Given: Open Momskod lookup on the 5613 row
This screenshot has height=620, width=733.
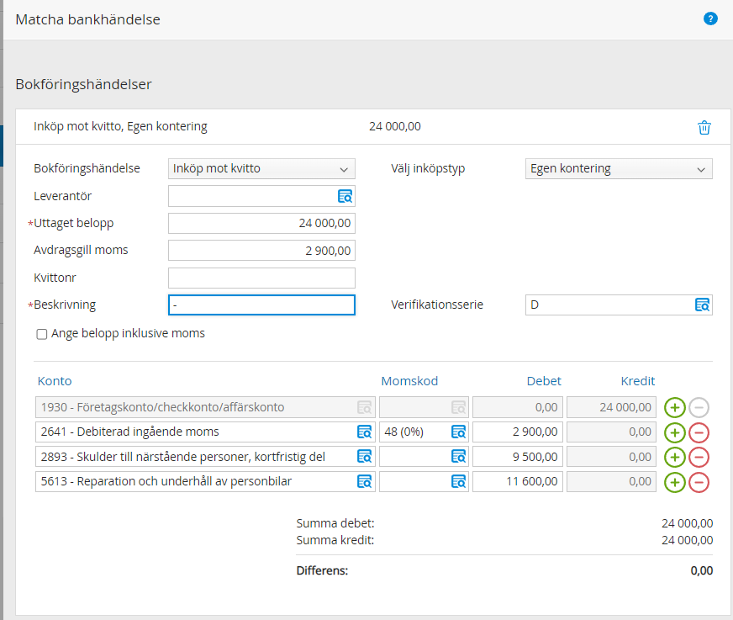Looking at the screenshot, I should (459, 481).
